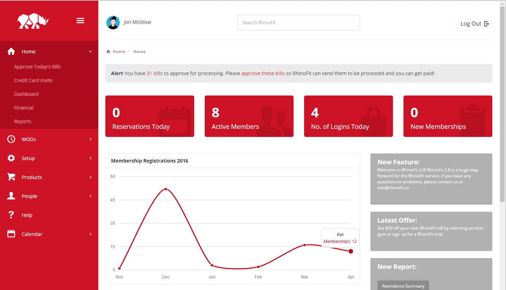Viewport: 506px width, 290px height.
Task: Click the Nov data point on chart
Action: tap(119, 269)
